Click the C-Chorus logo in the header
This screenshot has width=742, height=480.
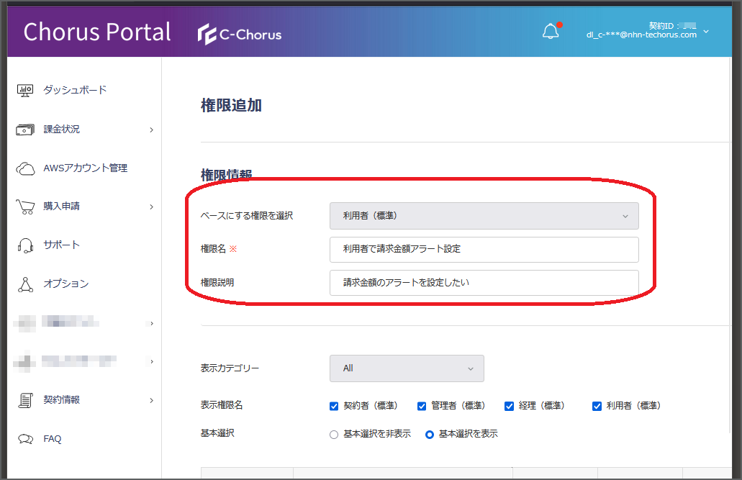(240, 34)
